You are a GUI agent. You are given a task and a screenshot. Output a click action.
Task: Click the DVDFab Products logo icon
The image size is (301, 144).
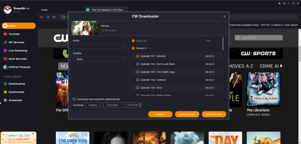click(5, 67)
